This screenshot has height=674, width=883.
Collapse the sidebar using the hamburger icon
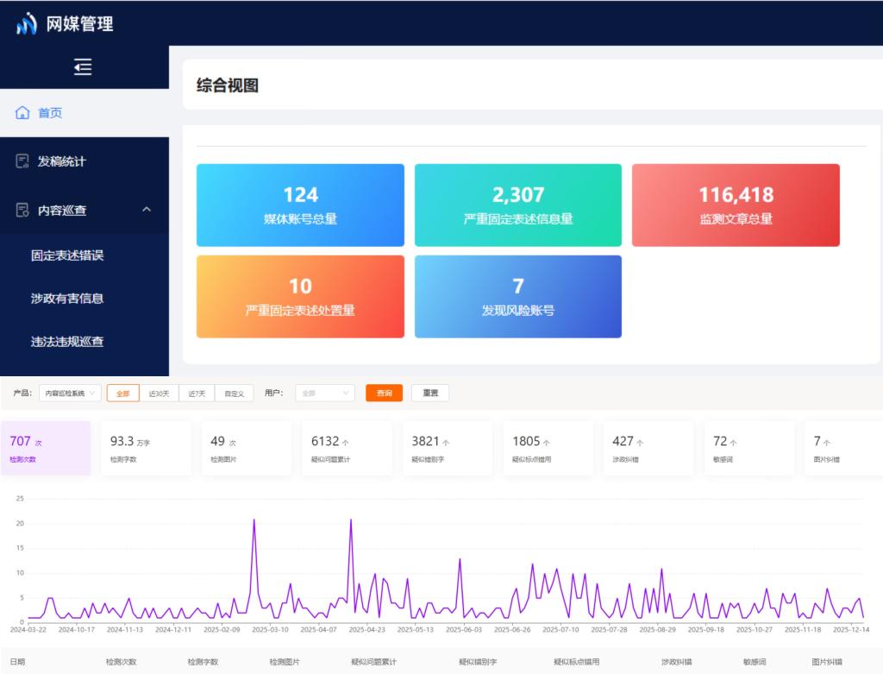click(x=83, y=66)
